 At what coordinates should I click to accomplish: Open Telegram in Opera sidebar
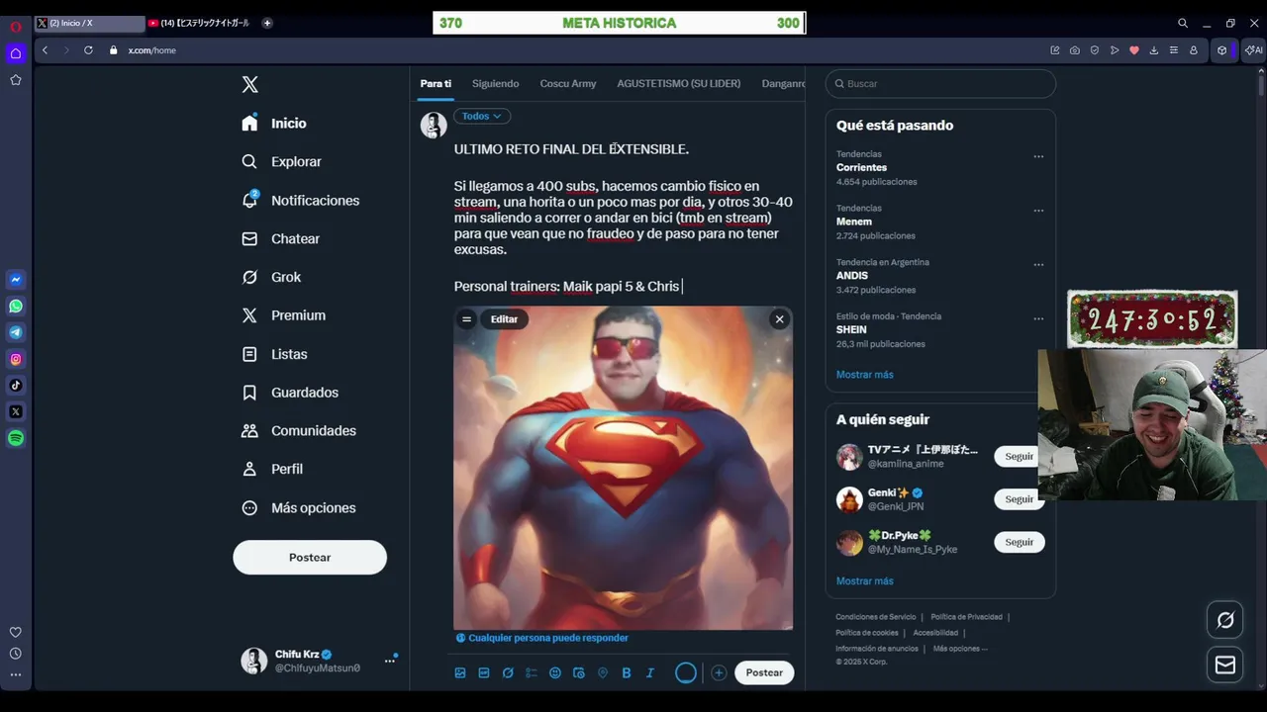[x=16, y=332]
